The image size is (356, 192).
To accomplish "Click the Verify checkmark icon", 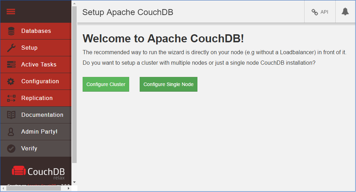I will [11, 149].
